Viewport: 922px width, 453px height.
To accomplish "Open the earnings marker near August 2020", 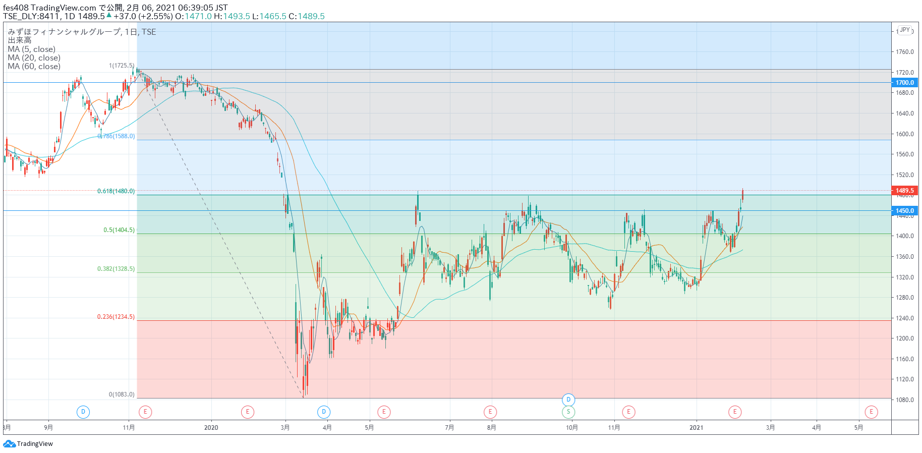I will [490, 412].
